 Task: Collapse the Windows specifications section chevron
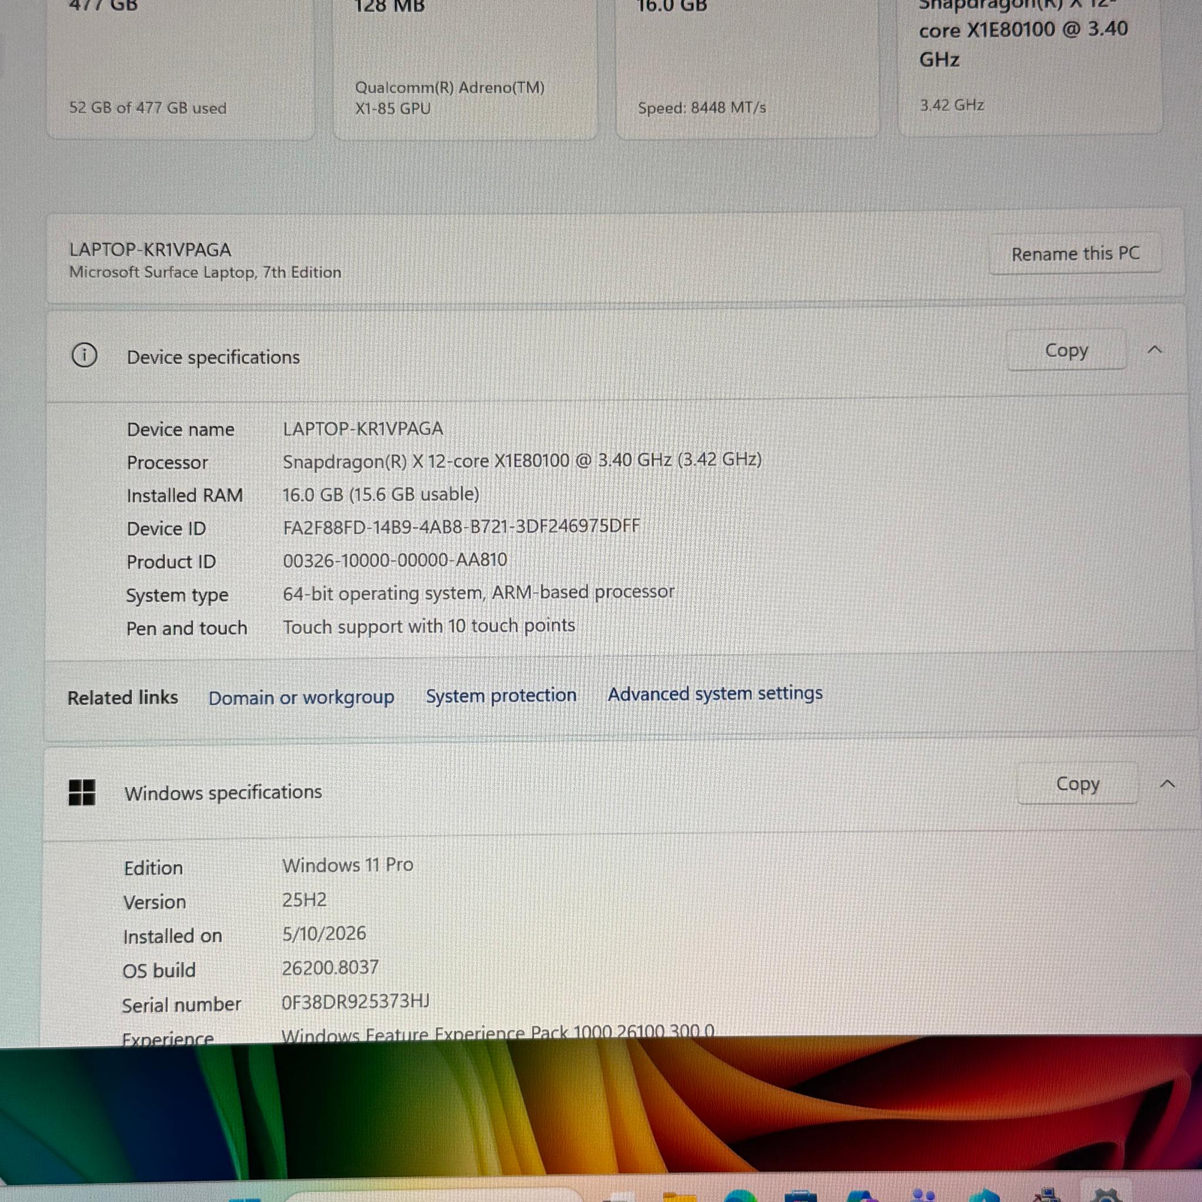click(x=1168, y=784)
